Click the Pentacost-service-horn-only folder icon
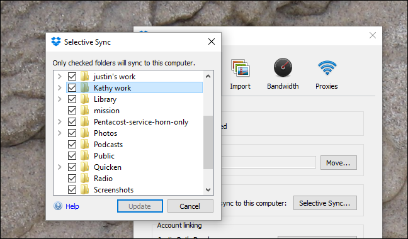 (84, 121)
